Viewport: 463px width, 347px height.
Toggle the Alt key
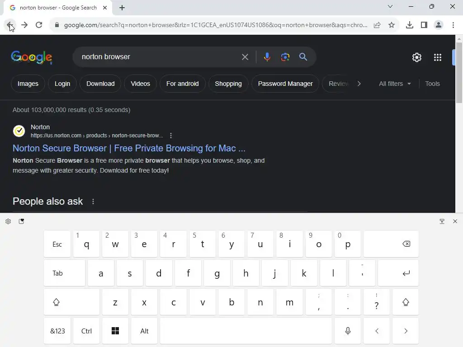tap(144, 331)
